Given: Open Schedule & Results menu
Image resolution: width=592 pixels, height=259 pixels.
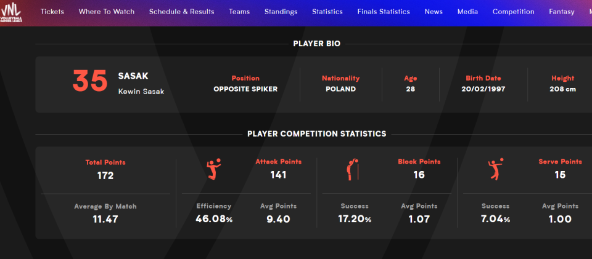Looking at the screenshot, I should click(x=182, y=12).
